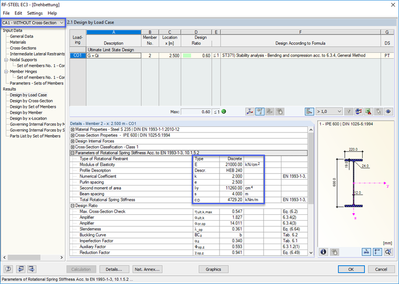Click the member/cross-section result icon with I-beam
The width and height of the screenshot is (399, 284).
click(x=249, y=112)
